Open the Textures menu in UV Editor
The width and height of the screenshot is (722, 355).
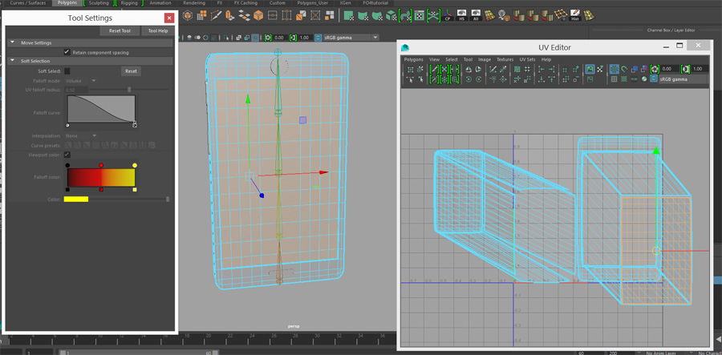(x=505, y=59)
